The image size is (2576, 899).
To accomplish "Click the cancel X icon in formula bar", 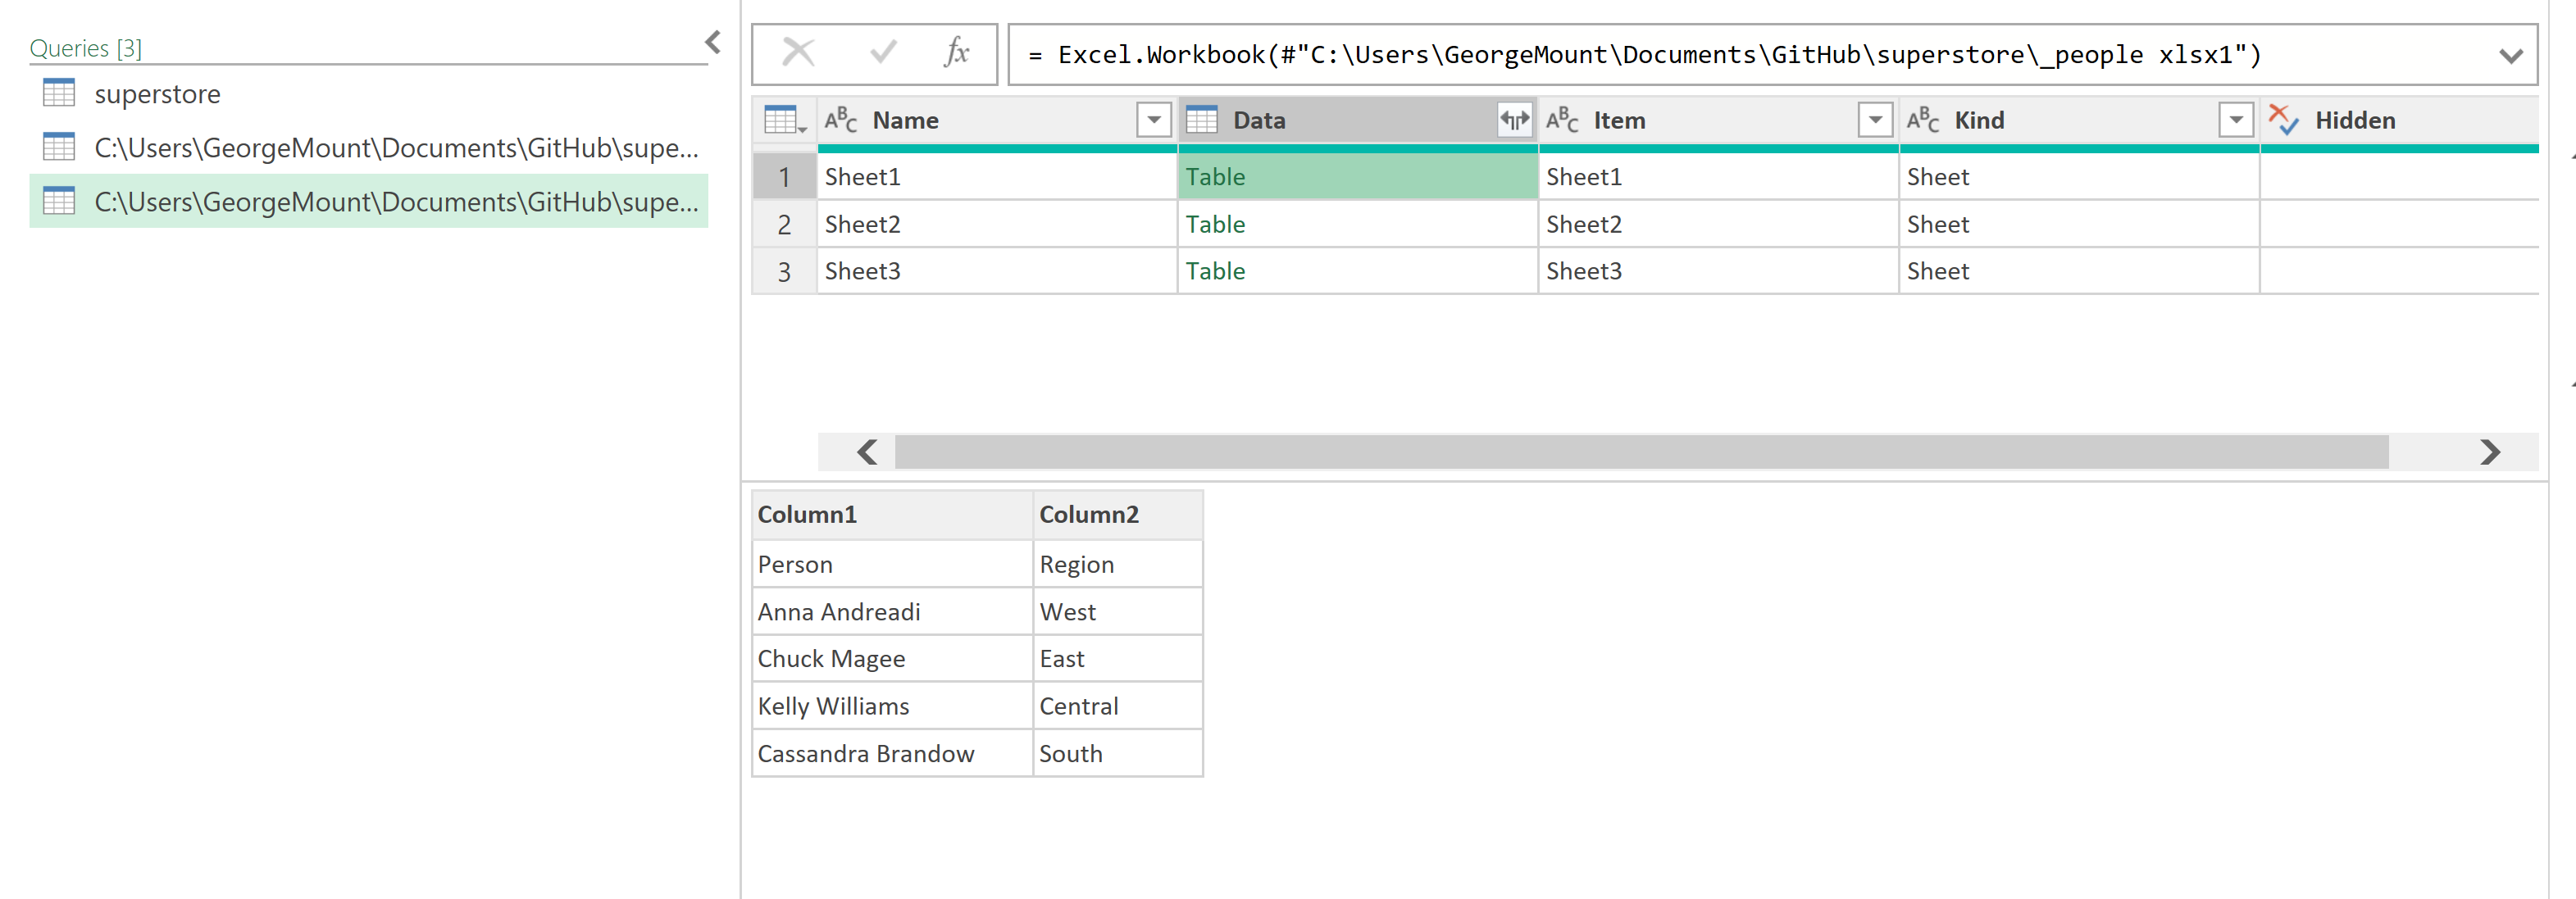I will point(798,52).
